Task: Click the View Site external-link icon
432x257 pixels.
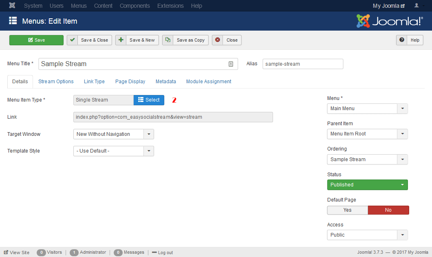Action: (x=6, y=253)
